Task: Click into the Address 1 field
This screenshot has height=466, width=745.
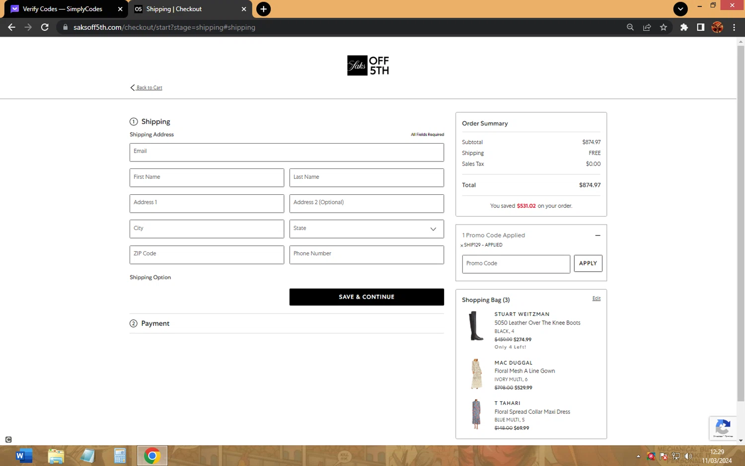Action: [x=207, y=204]
